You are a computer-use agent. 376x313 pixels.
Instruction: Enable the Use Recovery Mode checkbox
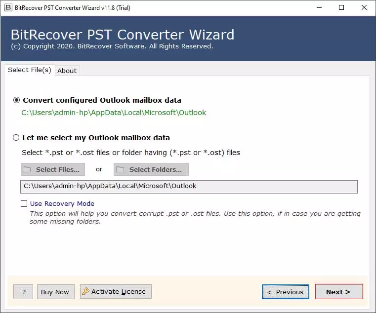24,204
